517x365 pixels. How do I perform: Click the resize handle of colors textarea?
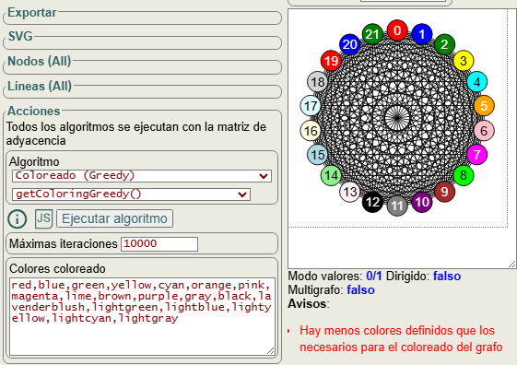[271, 351]
